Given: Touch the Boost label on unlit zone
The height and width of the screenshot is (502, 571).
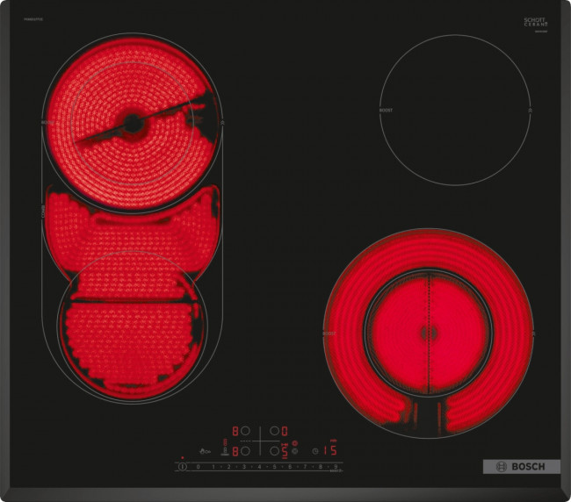Looking at the screenshot, I should (x=384, y=111).
